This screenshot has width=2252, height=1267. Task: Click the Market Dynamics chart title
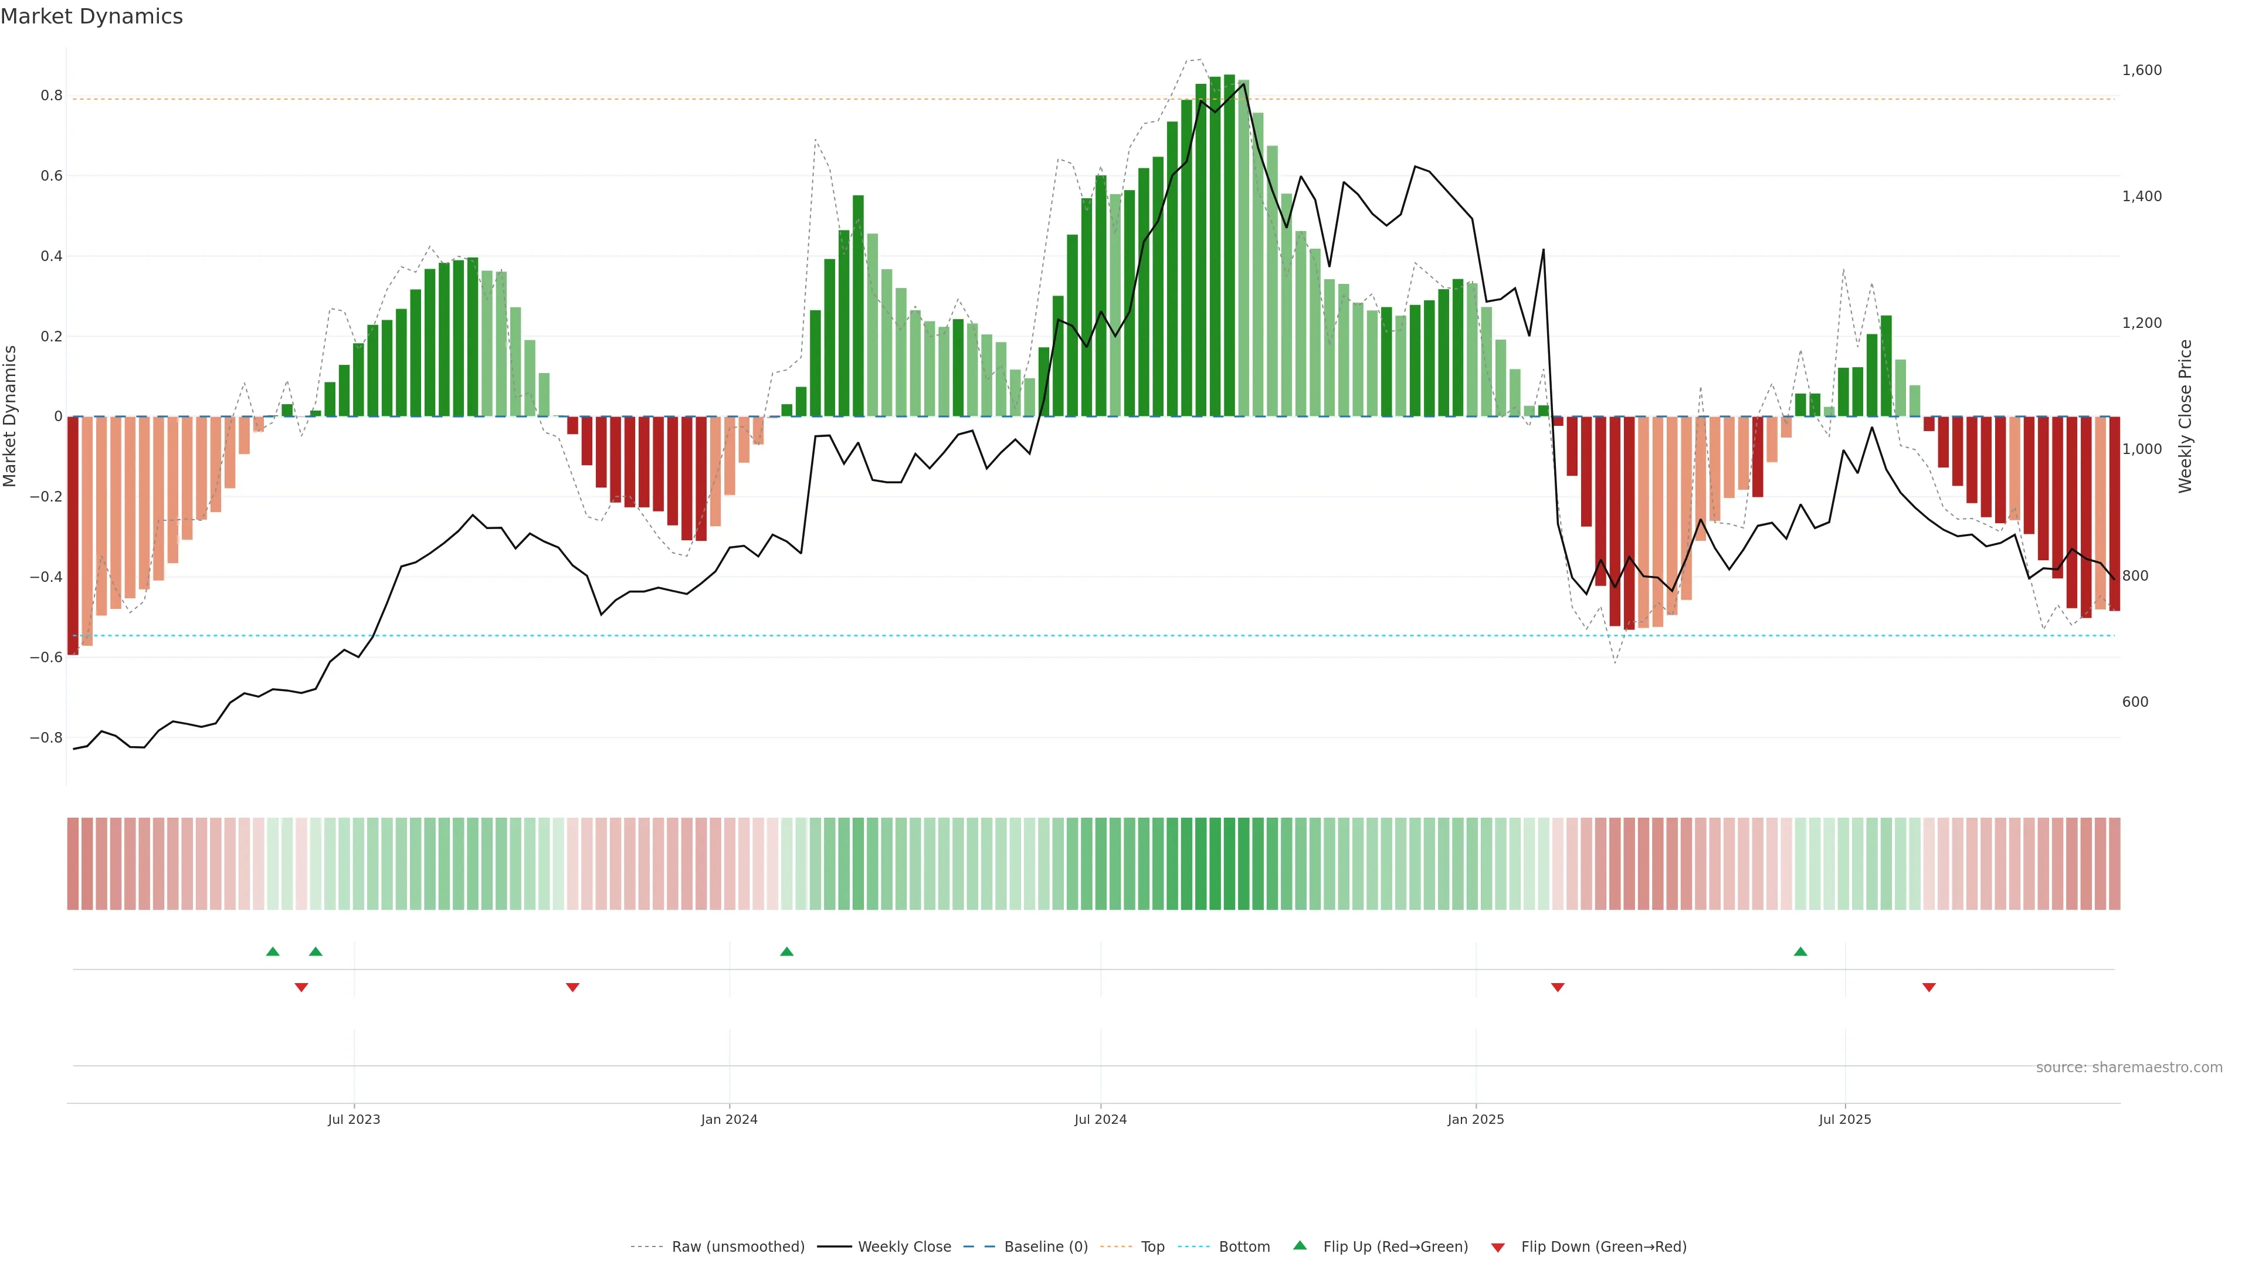point(92,16)
